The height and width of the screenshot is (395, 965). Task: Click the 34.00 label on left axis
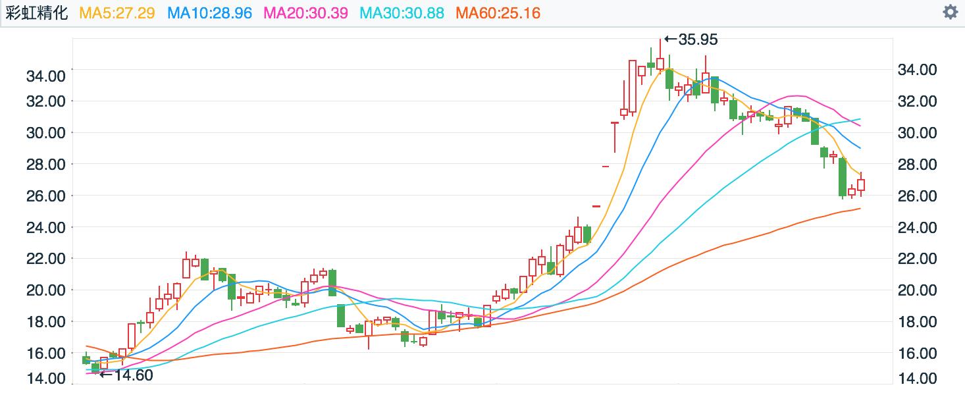pyautogui.click(x=45, y=76)
